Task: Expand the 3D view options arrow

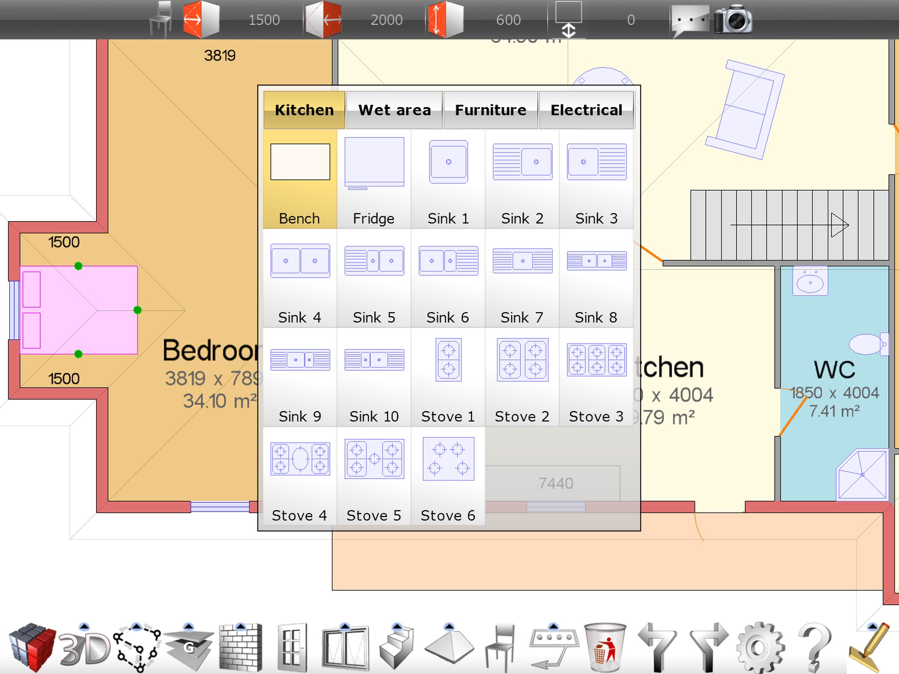Action: click(84, 626)
